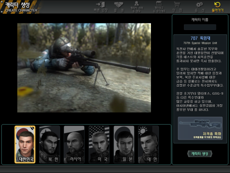
Task: Open the shop cart icon
Action: [x=177, y=5]
